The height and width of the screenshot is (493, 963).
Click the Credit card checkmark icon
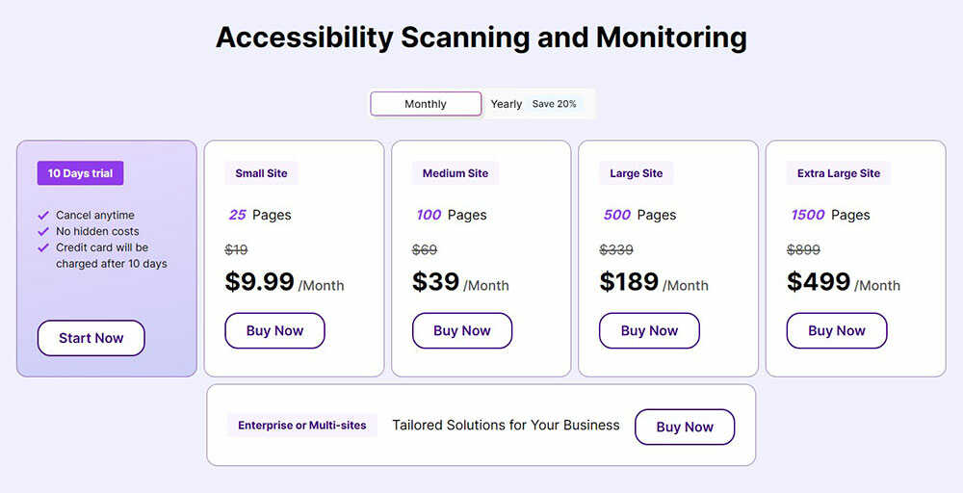pyautogui.click(x=43, y=248)
